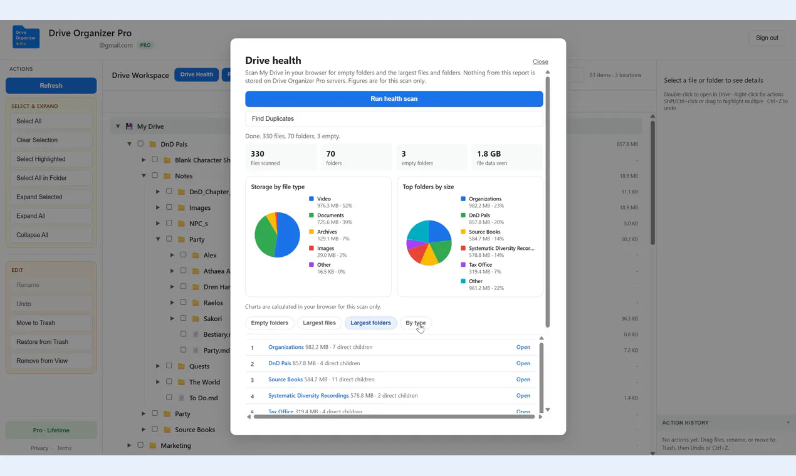Screen dimensions: 796x476
Task: Tick the Alex folder checkbox
Action: [x=184, y=255]
